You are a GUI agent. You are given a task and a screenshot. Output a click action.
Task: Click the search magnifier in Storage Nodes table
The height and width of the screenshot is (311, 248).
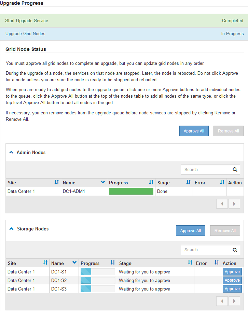coord(235,250)
